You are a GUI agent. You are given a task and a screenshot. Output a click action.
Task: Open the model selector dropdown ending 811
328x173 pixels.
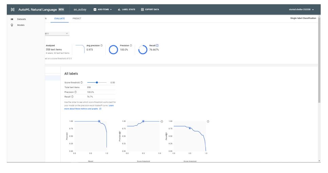click(57, 34)
